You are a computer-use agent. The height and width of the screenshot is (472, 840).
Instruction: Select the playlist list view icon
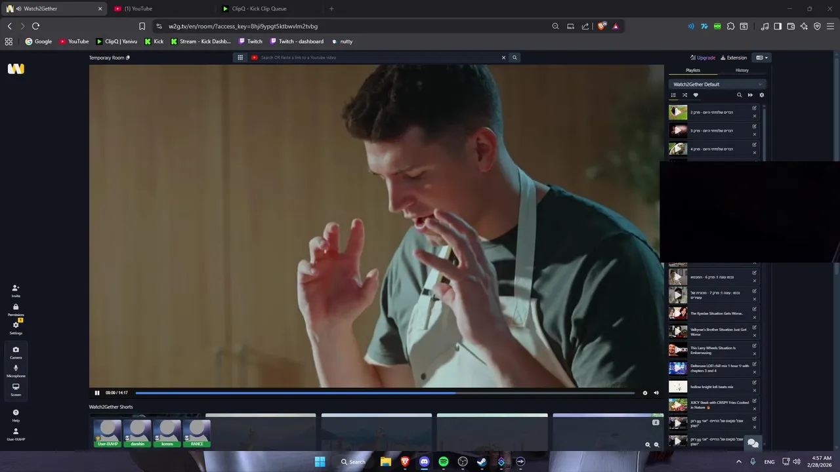click(x=673, y=95)
